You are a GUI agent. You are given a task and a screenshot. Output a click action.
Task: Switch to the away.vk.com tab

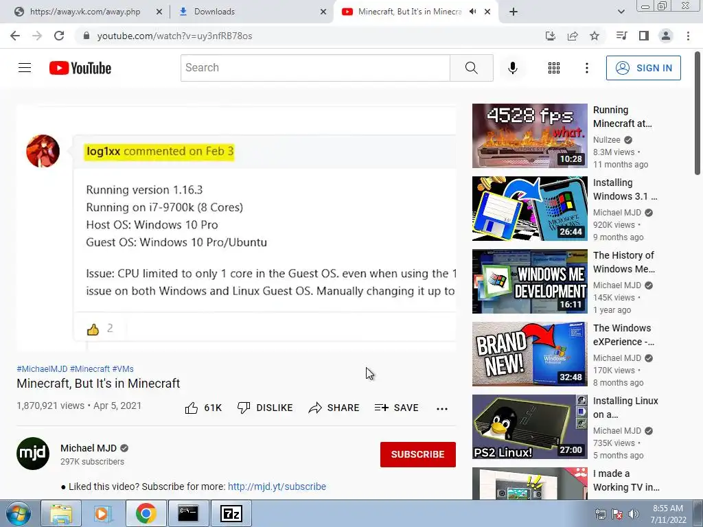(x=85, y=12)
